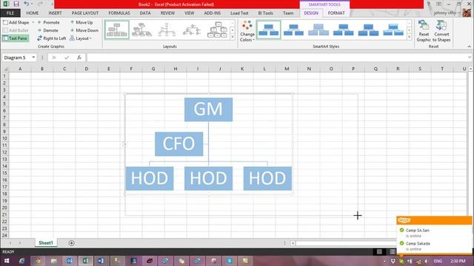
Task: Toggle the Text Pane button
Action: [15, 38]
